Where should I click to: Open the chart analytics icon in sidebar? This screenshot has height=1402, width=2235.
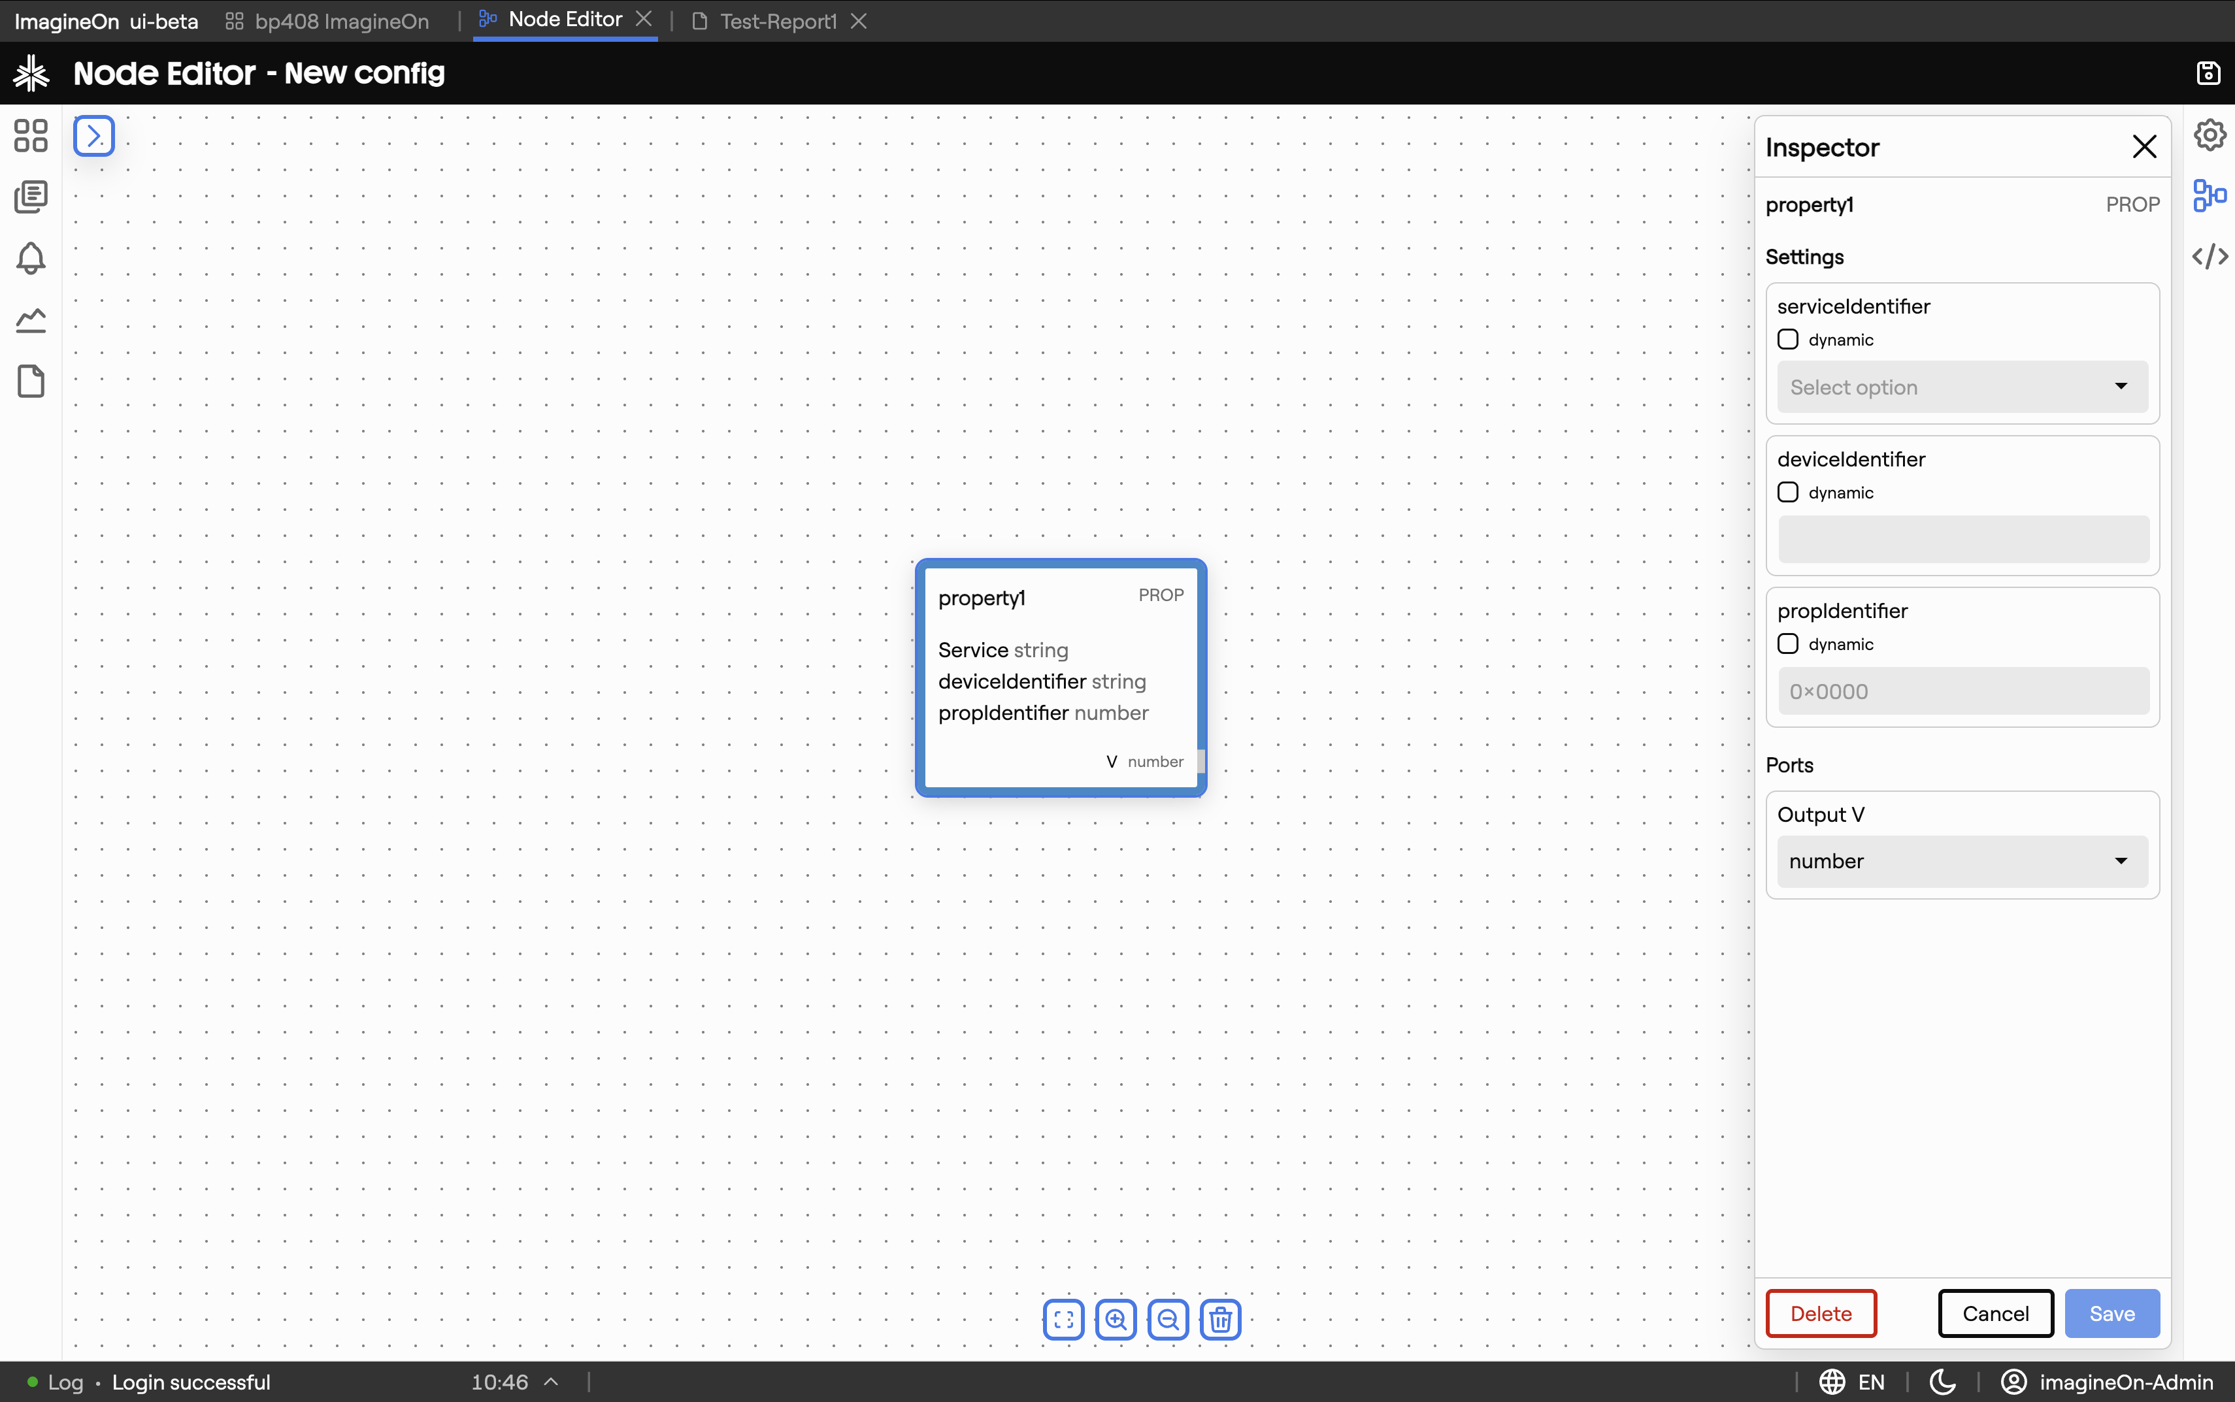(31, 320)
